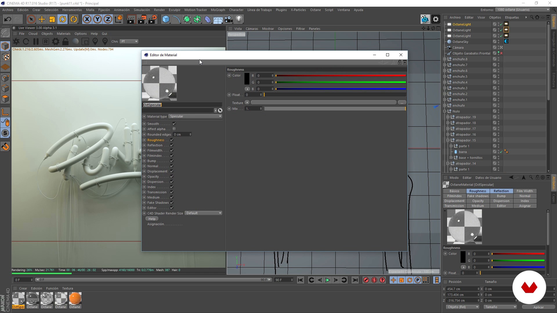Click the red R slider in Material Editor
The width and height of the screenshot is (557, 313).
point(341,76)
